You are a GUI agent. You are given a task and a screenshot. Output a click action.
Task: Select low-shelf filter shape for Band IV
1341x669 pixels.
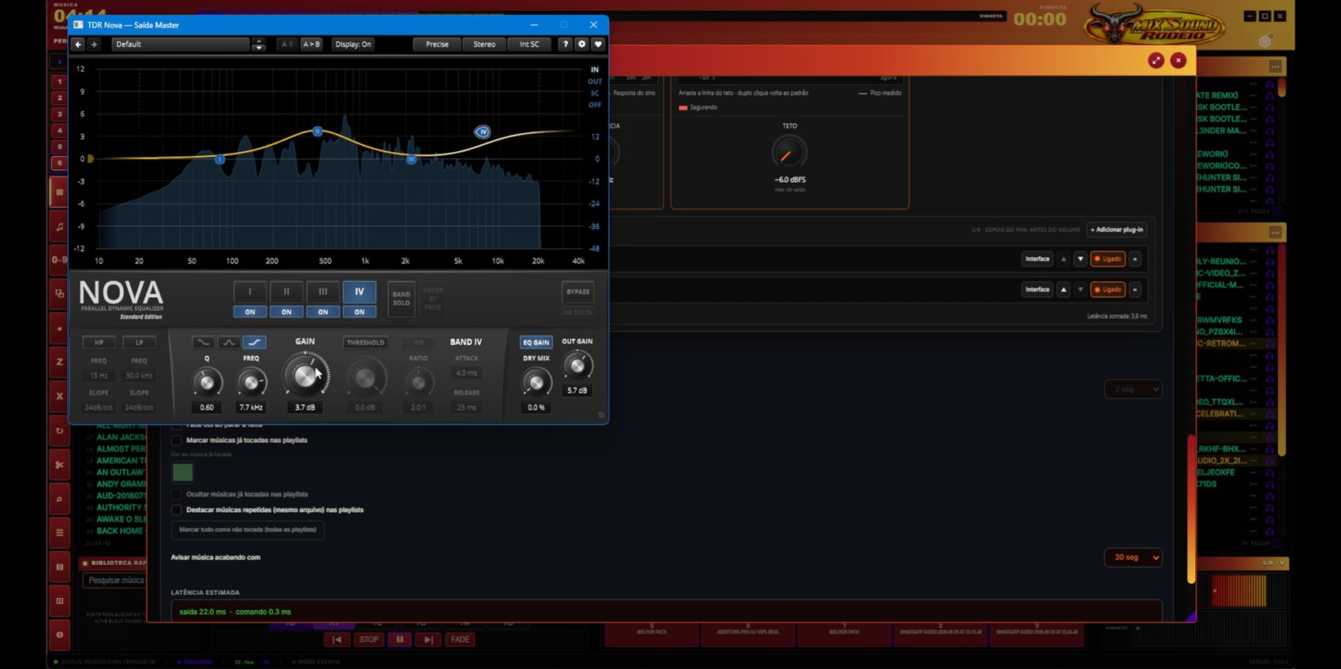click(x=203, y=342)
